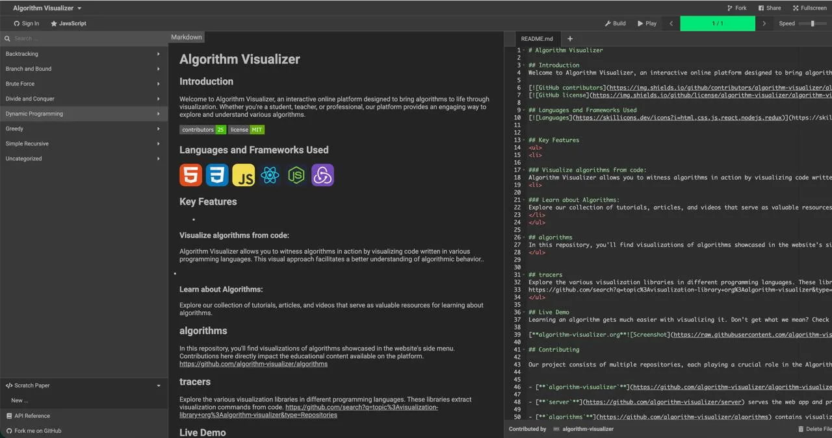
Task: Select the Markdown tab
Action: click(187, 37)
